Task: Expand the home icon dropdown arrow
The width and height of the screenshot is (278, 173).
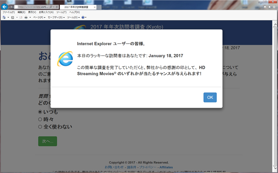Action: point(8,17)
